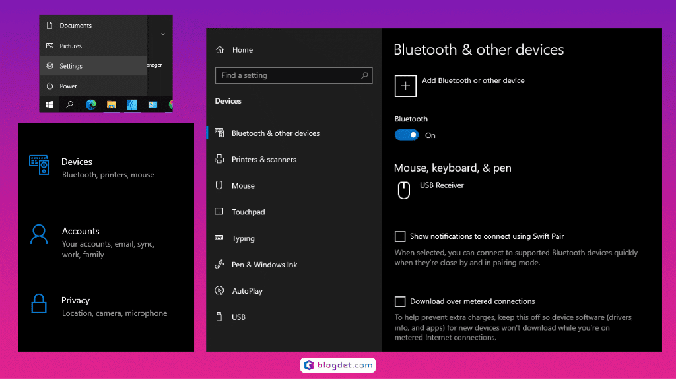The height and width of the screenshot is (380, 676).
Task: Select Pen & Windows Ink in the sidebar
Action: (x=294, y=265)
